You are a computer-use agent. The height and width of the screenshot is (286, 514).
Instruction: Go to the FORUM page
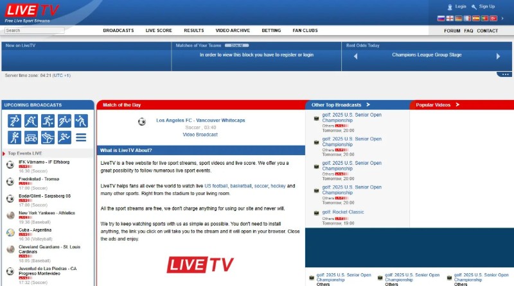(x=452, y=31)
